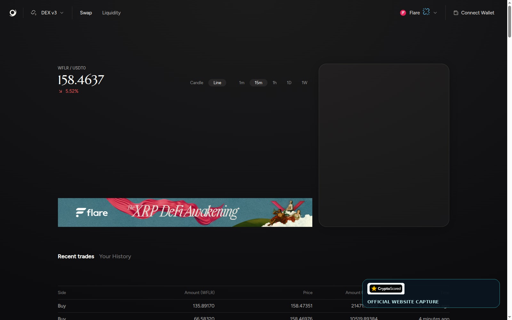The width and height of the screenshot is (512, 320).
Task: Select the 1m timeframe
Action: click(242, 83)
